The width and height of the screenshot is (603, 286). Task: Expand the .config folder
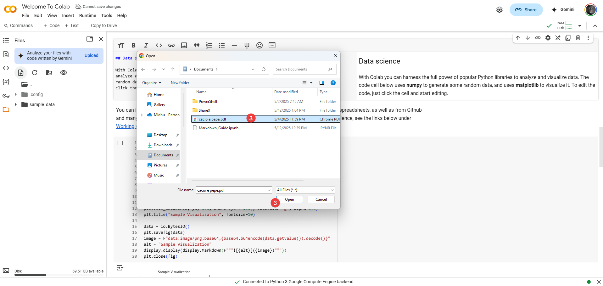[x=16, y=94]
